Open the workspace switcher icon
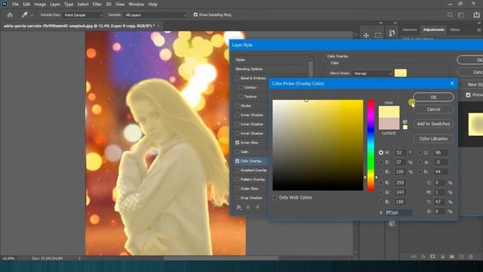The image size is (483, 272). 461,15
